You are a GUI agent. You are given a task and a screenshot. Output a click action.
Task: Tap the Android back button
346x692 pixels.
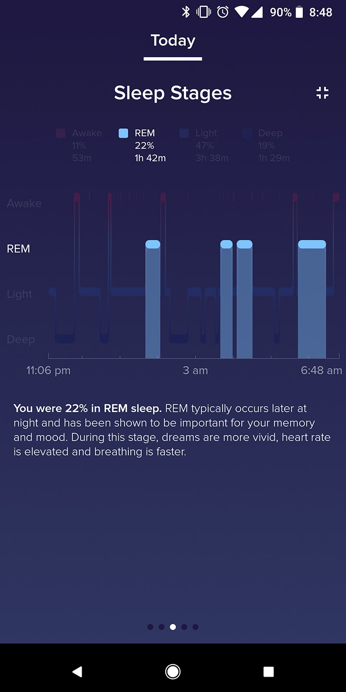77,671
